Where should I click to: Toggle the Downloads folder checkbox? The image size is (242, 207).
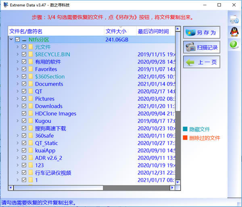pos(24,106)
